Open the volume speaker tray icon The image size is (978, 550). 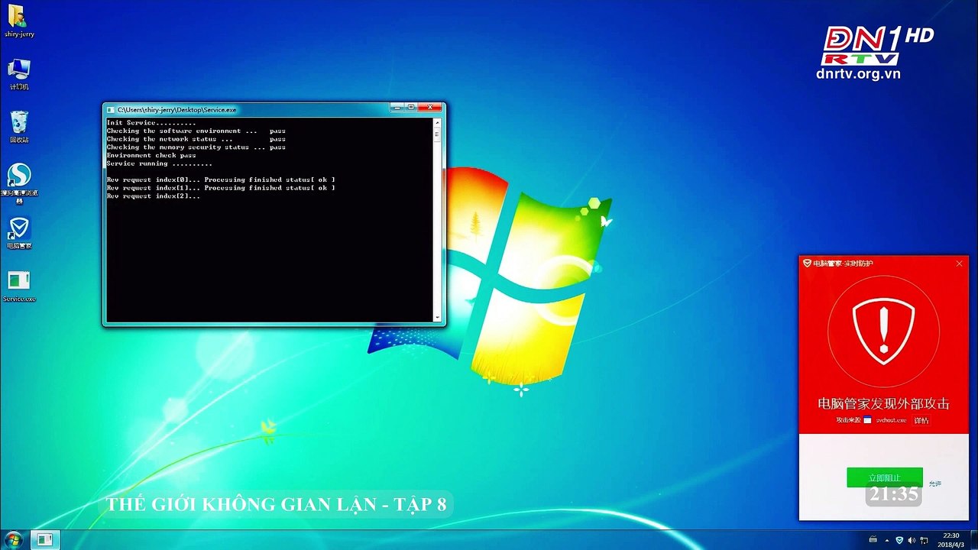(912, 540)
